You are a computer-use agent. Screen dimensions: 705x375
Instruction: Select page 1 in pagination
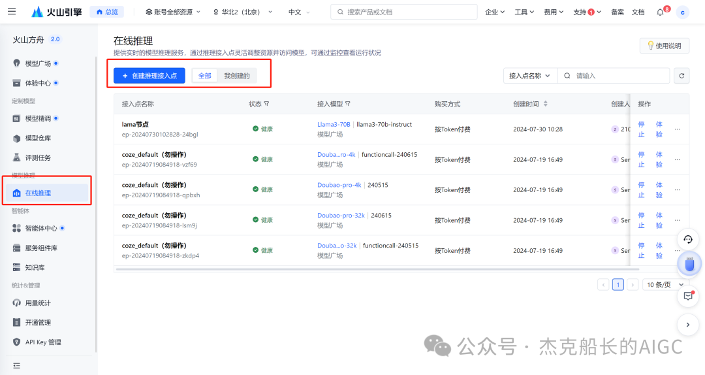point(618,284)
